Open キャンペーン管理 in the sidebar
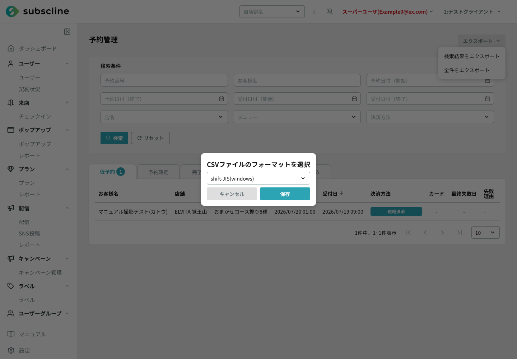 (x=40, y=272)
